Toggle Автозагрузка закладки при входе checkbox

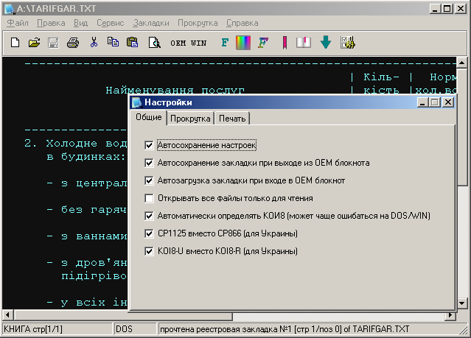[x=149, y=180]
